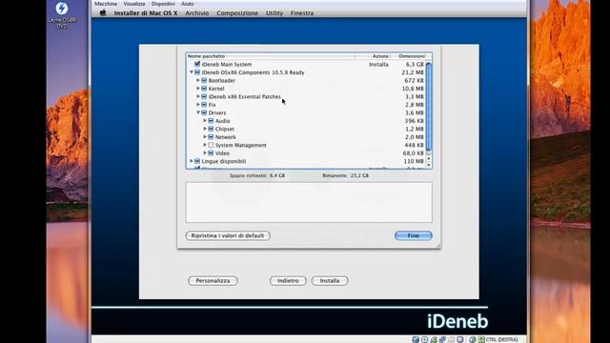Screen dimensions: 610x343
Task: Open the Apple logo menu
Action: click(103, 12)
